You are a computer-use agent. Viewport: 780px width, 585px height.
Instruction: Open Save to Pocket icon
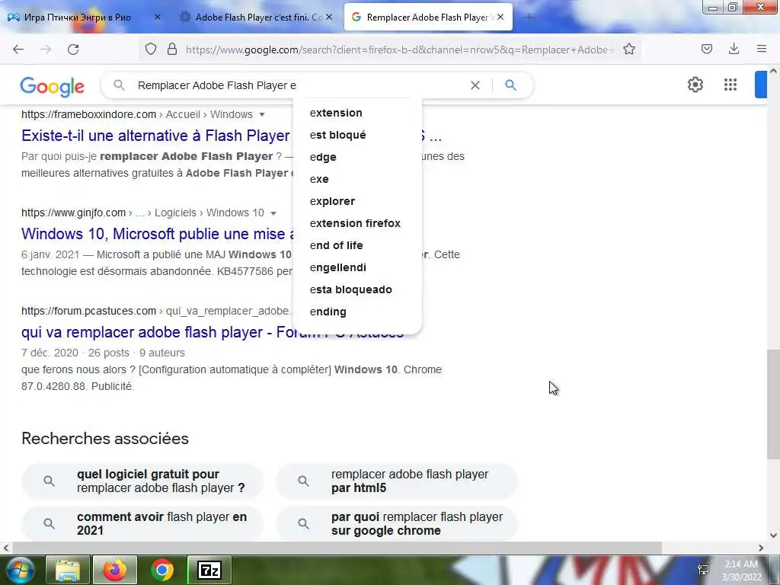[x=707, y=50]
